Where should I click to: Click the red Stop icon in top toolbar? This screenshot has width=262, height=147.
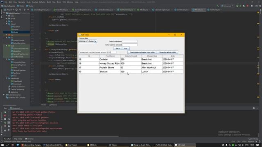pos(247,6)
